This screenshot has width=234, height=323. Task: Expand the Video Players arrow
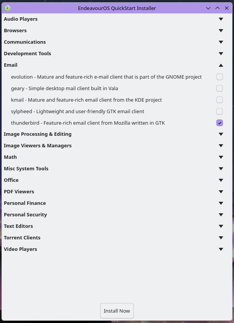pos(221,249)
